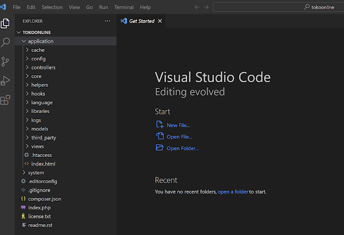Screen dimensions: 344x235
Task: Click the New File icon under Start
Action: (160, 124)
